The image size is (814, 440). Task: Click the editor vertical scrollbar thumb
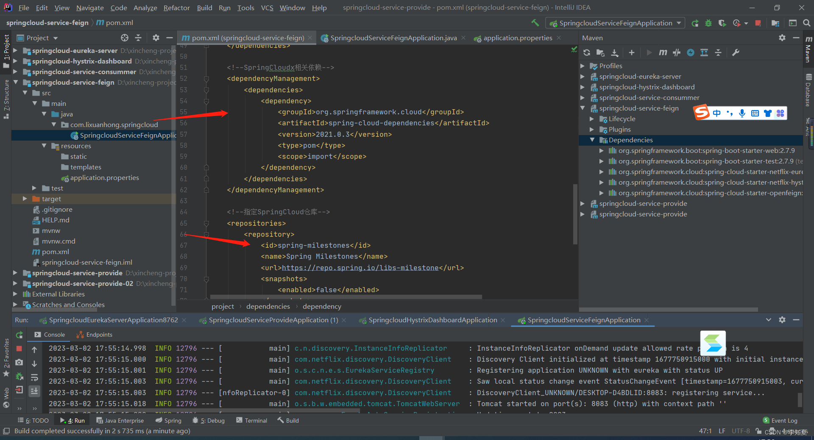575,214
